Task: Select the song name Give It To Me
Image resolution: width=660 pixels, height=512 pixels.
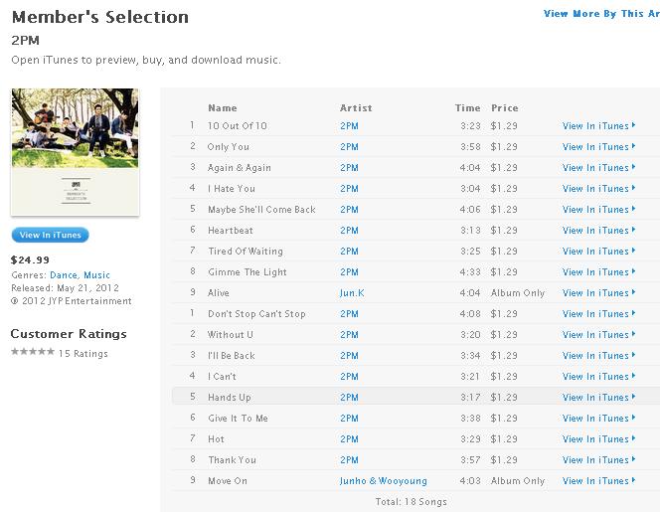Action: click(x=238, y=419)
